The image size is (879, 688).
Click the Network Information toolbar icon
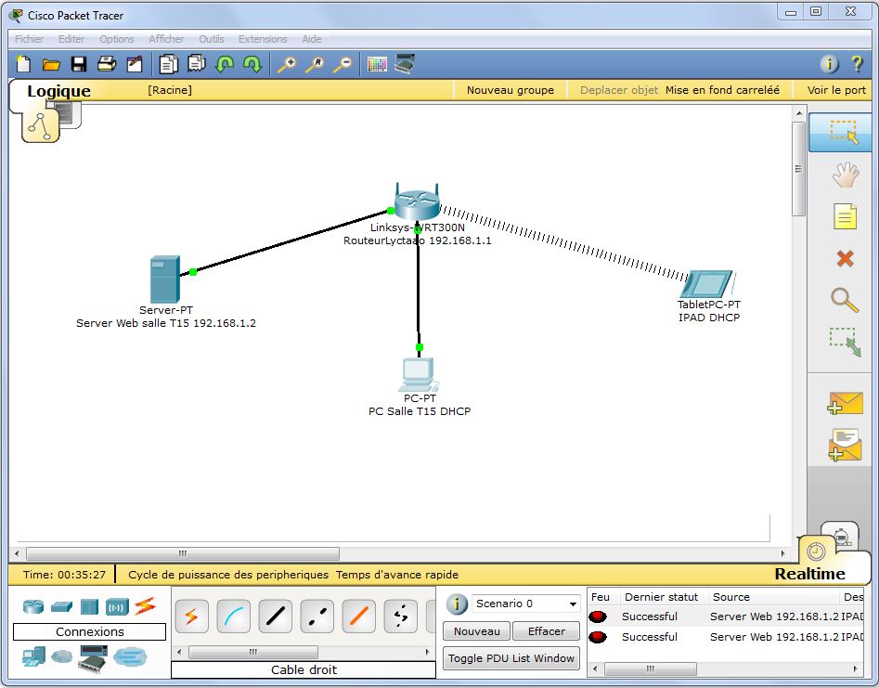click(830, 64)
